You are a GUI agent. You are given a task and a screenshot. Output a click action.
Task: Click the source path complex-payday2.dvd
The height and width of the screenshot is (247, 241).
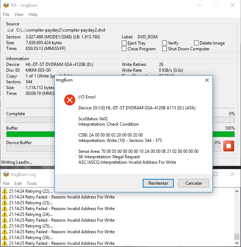[x=61, y=30]
